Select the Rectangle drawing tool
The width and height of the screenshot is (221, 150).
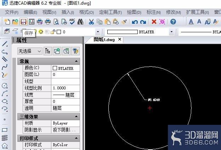click(5, 130)
